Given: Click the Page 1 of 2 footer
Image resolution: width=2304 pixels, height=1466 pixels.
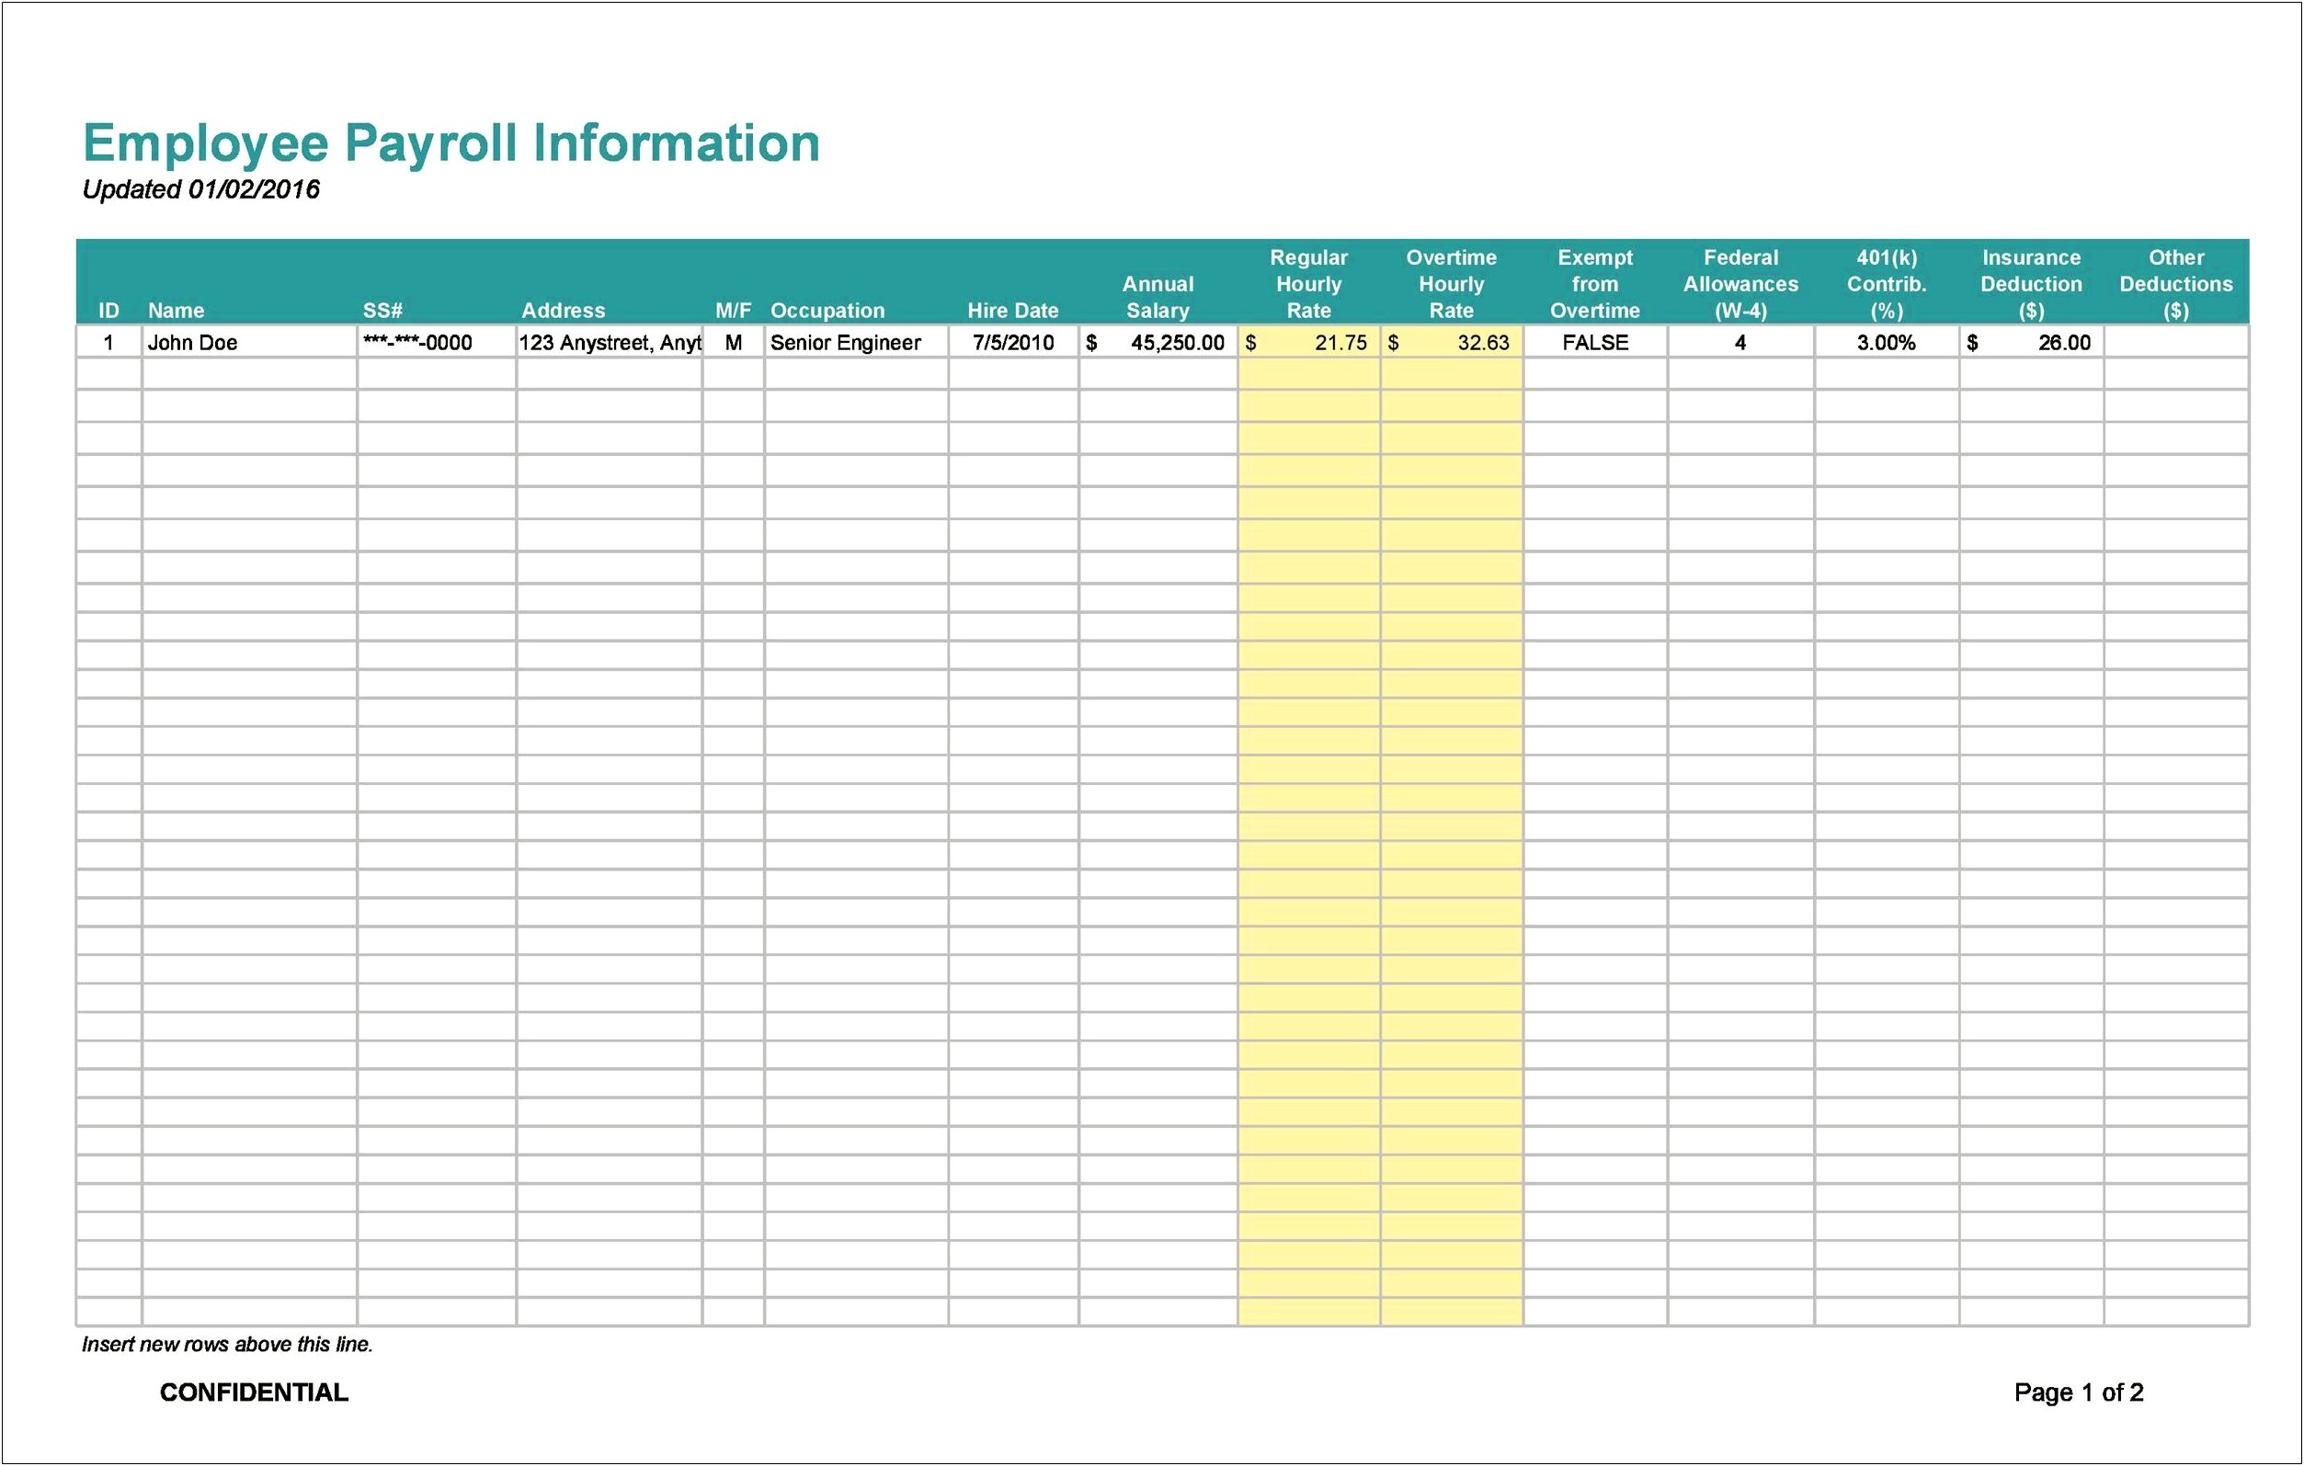Looking at the screenshot, I should point(2079,1392).
